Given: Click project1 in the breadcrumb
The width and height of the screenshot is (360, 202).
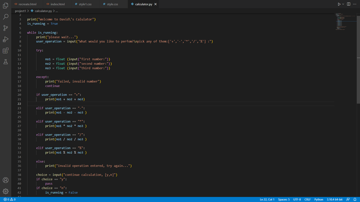Looking at the screenshot, I should [x=21, y=11].
